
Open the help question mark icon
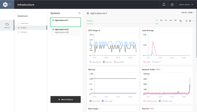(x=172, y=5)
